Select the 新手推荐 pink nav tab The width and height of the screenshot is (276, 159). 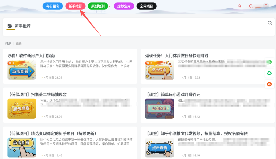pos(75,6)
